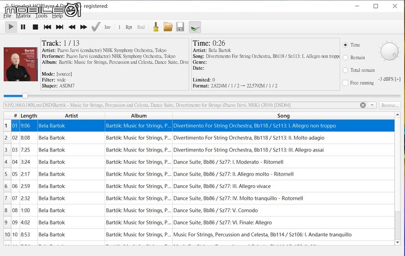This screenshot has width=405, height=256.
Task: Sort playlist by the # column header
Action: (x=15, y=116)
